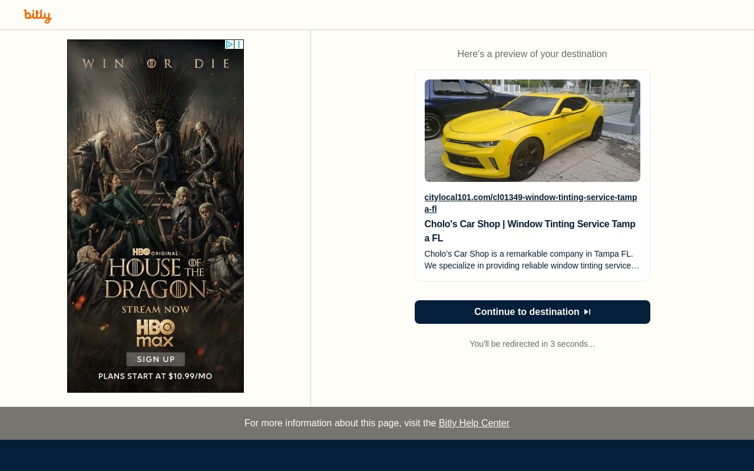Open the citylocal101.com destination link

(x=531, y=203)
